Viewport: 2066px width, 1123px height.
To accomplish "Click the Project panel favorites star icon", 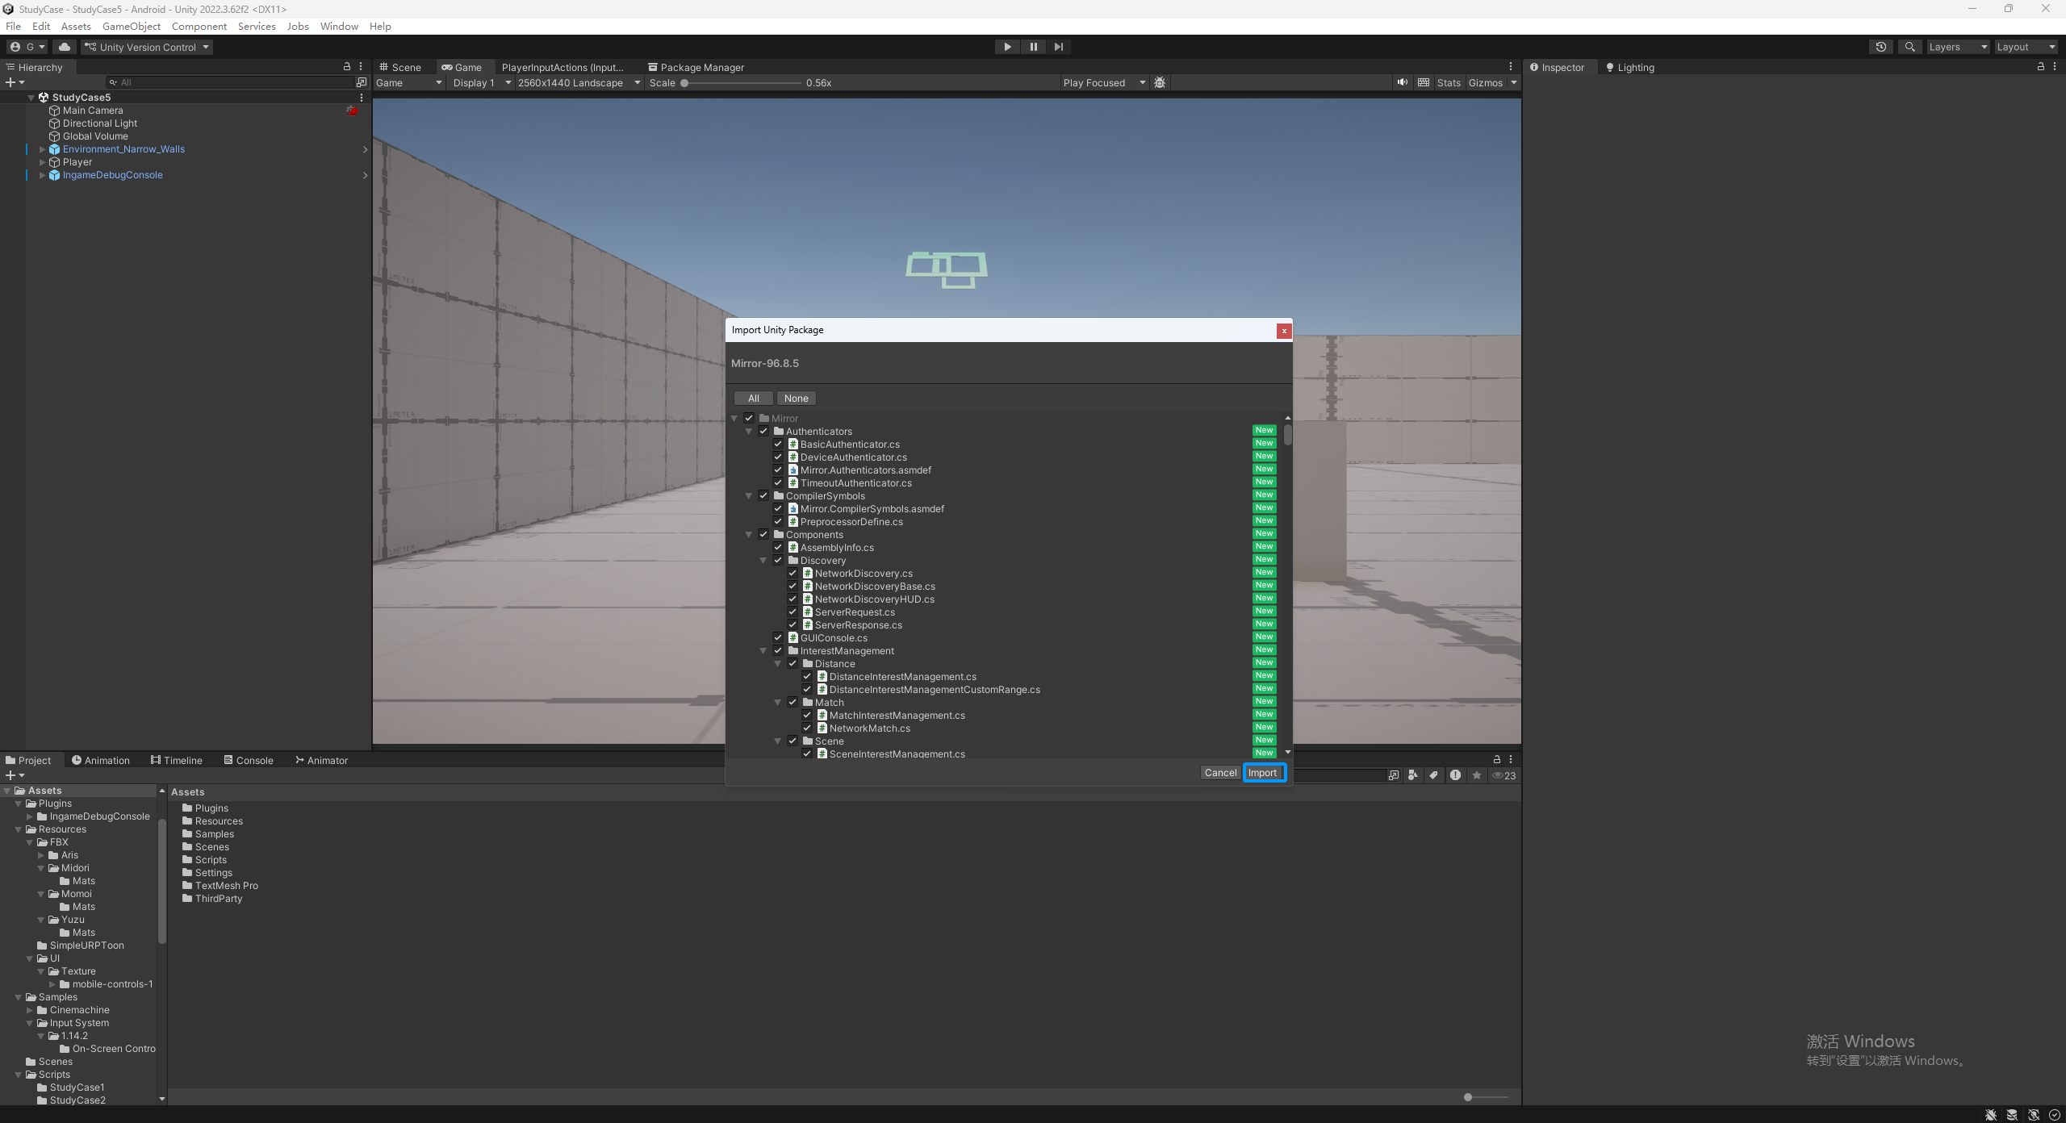I will coord(1476,775).
